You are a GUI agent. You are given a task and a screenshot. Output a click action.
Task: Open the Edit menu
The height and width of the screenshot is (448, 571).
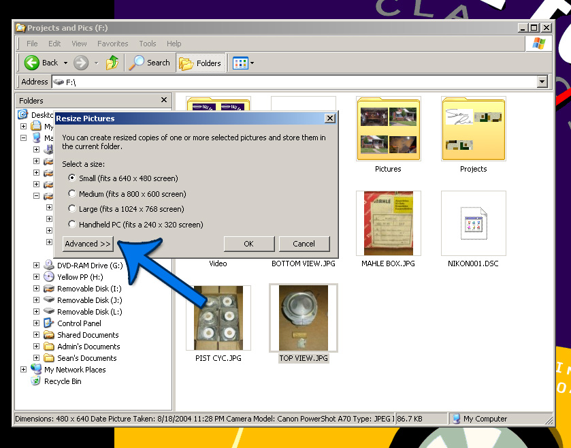tap(54, 44)
